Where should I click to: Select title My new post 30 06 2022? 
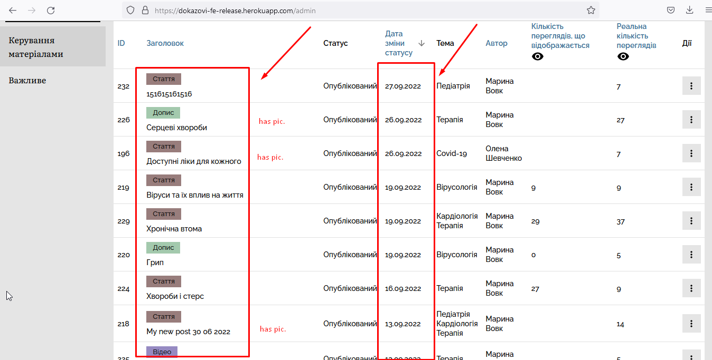coord(188,332)
